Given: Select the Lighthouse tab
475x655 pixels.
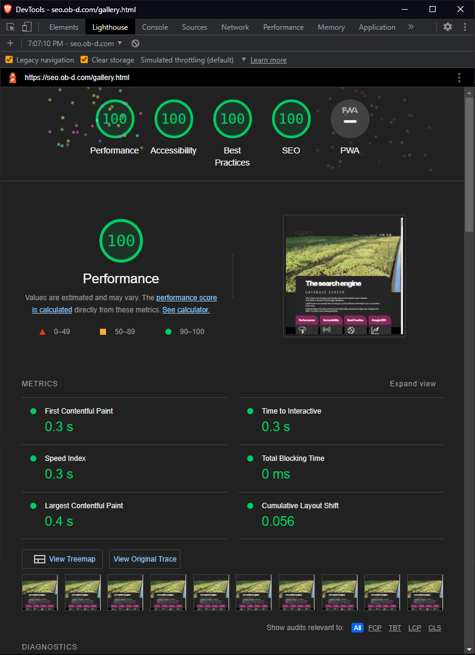Looking at the screenshot, I should point(110,27).
